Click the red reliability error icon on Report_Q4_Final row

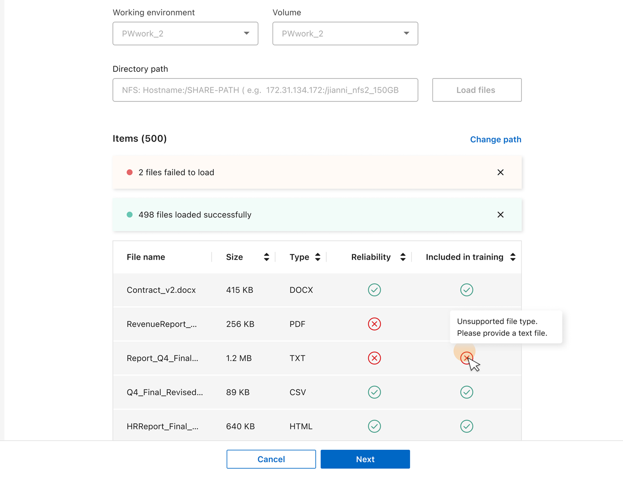pyautogui.click(x=374, y=358)
